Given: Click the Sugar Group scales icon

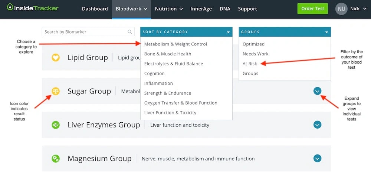Looking at the screenshot, I should [x=56, y=91].
